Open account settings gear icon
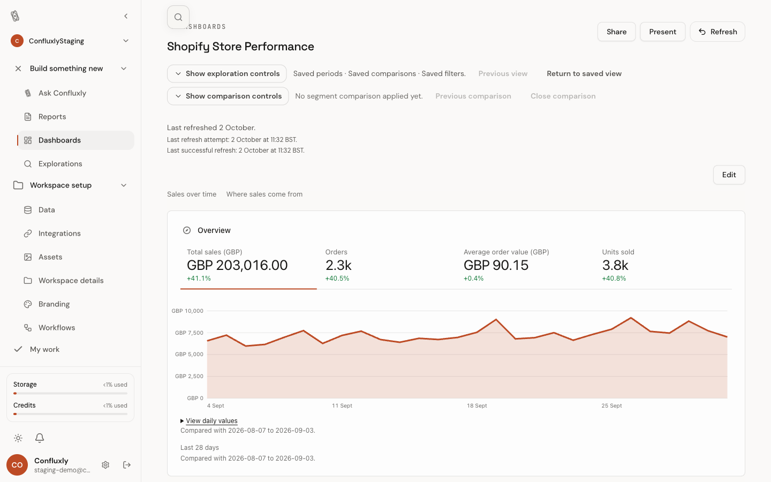Screen dimensions: 771x482 click(105, 465)
